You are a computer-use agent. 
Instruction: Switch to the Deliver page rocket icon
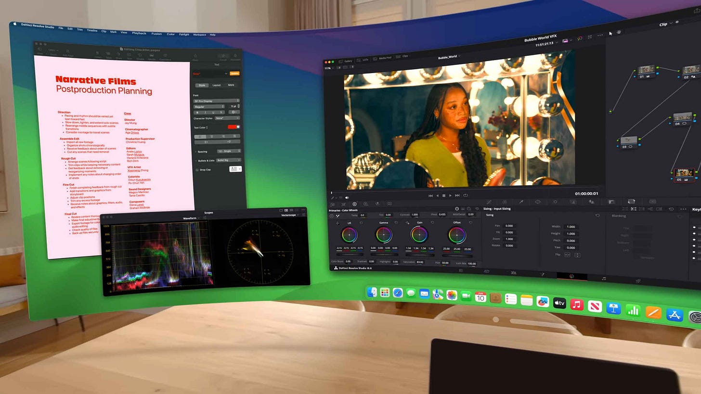[x=638, y=281]
